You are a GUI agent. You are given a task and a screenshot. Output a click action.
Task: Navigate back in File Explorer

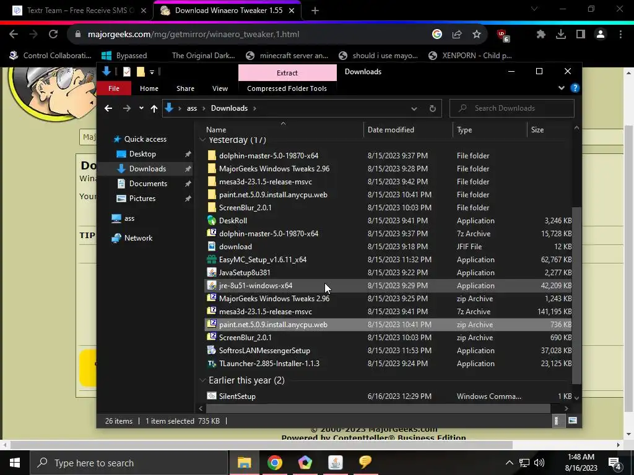click(x=108, y=108)
